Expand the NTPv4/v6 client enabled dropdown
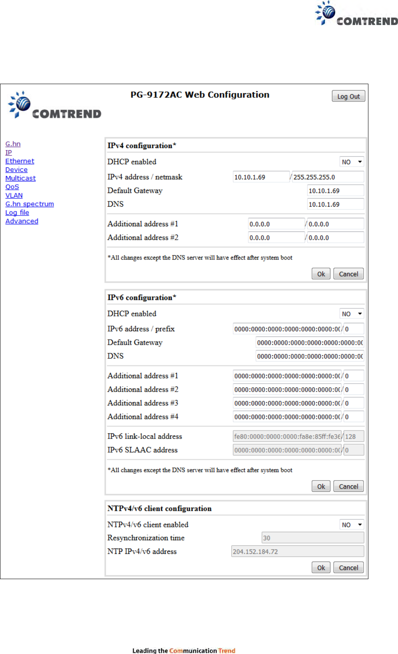Viewport: 398px width, 654px height. click(x=352, y=525)
